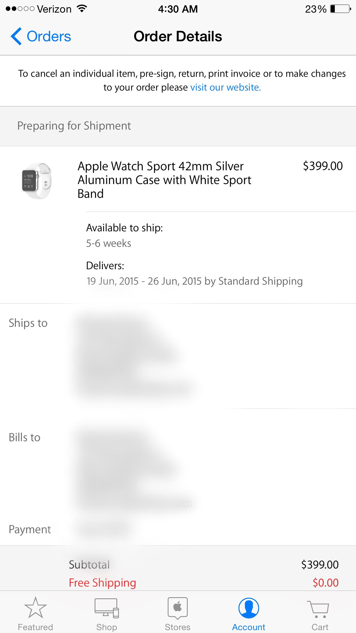Viewport: 356px width, 633px height.
Task: Tap the Cart tab label
Action: pyautogui.click(x=320, y=627)
